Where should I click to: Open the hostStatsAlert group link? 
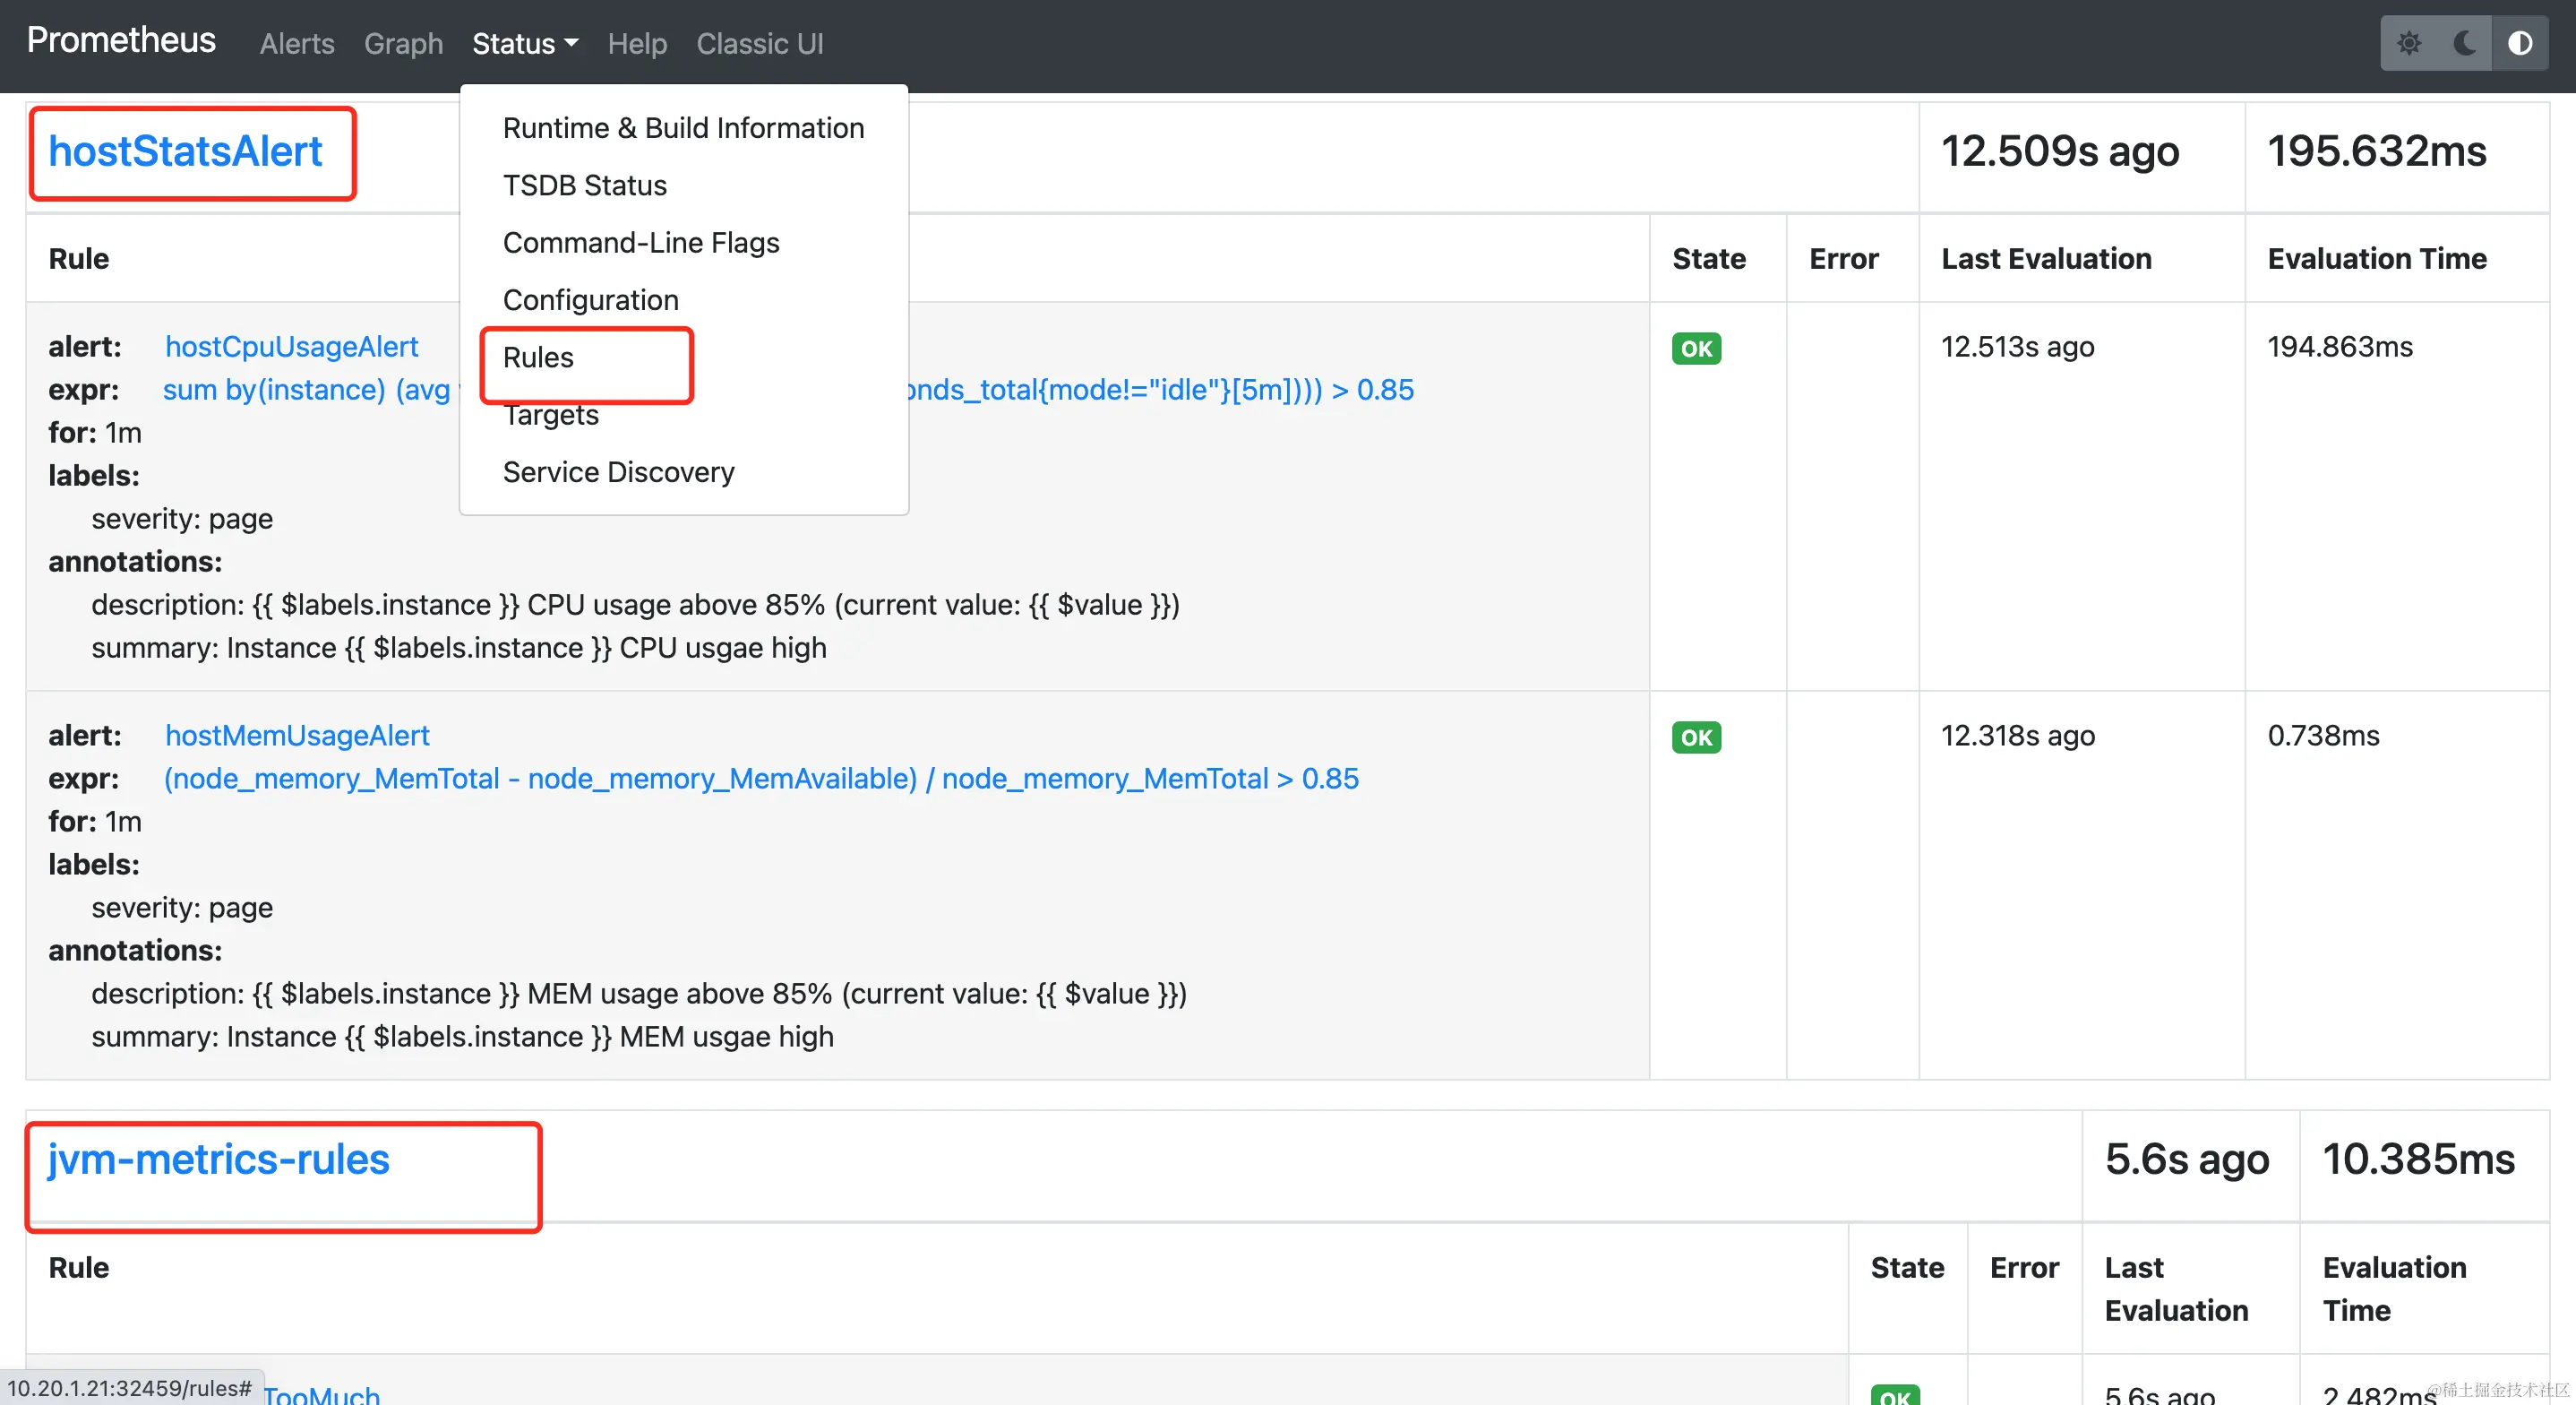click(x=185, y=151)
